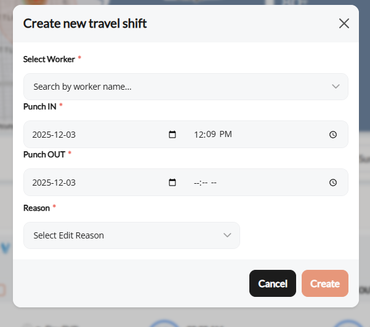Expand the Select Worker chevron arrow
Viewport: 370px width, 327px height.
point(336,87)
